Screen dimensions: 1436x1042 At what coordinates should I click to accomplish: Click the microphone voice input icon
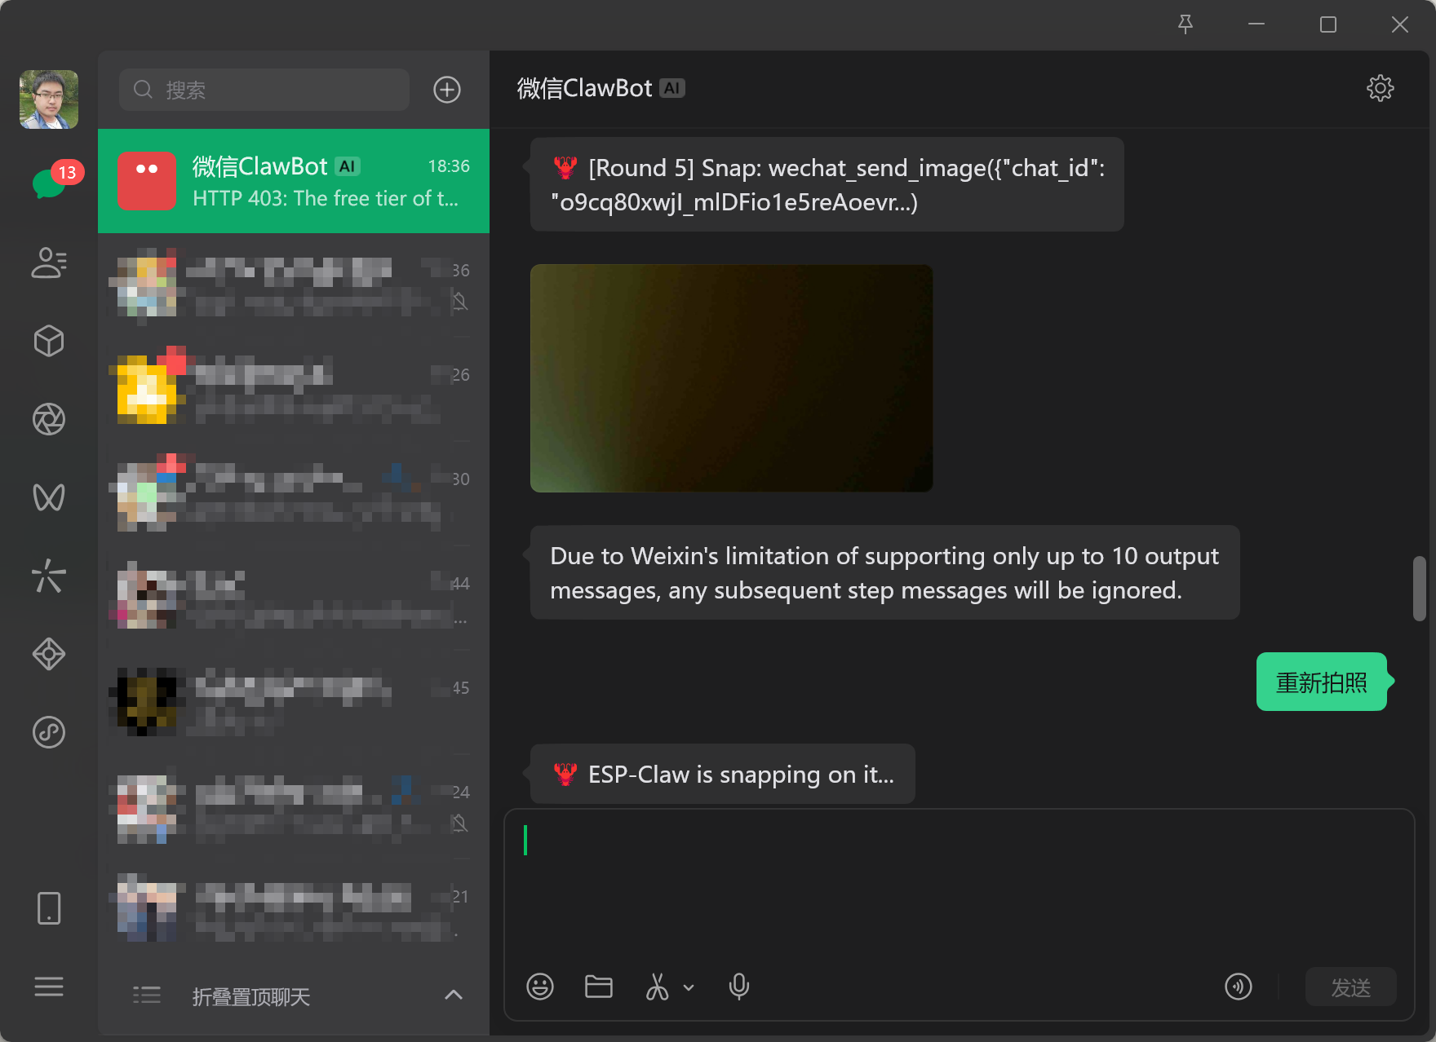[x=739, y=987]
